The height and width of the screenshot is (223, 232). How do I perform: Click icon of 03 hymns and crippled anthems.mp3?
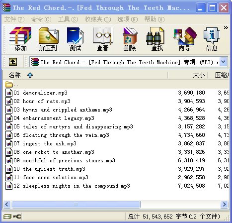click(9, 110)
